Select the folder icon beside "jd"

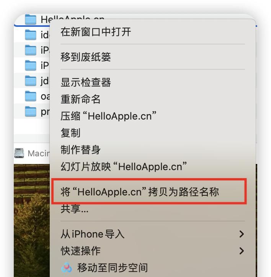pos(31,81)
